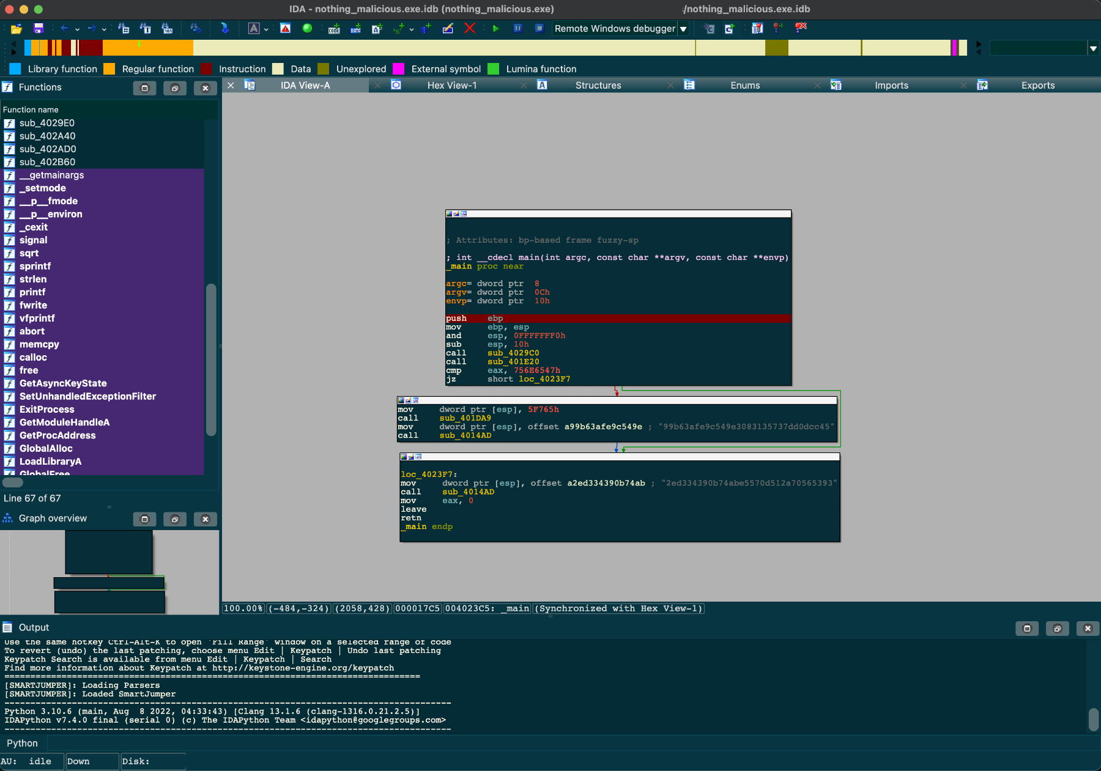The height and width of the screenshot is (771, 1101).
Task: Click the green 's' plus icon
Action: [399, 29]
